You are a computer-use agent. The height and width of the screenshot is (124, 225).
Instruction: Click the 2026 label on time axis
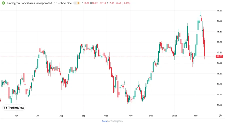(174, 116)
